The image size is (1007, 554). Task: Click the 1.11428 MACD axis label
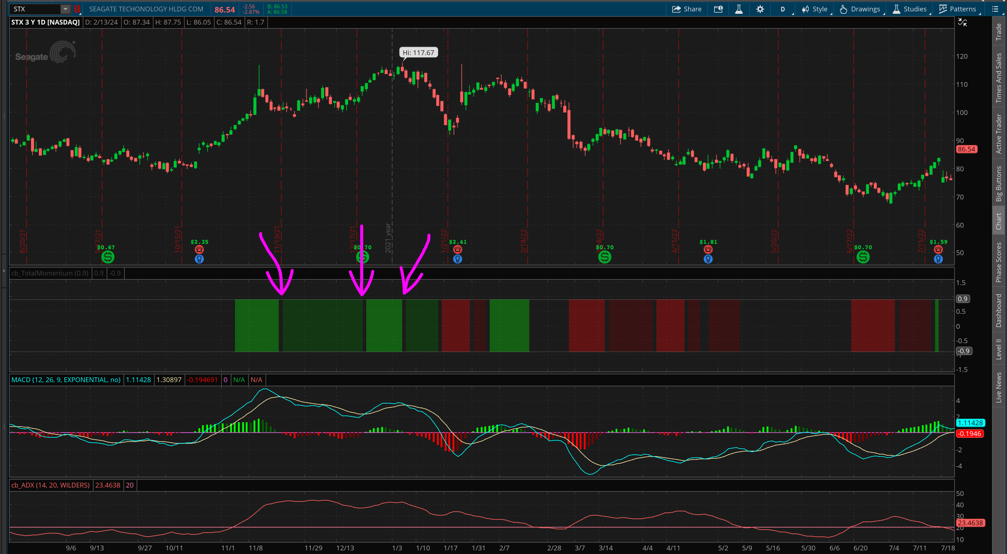[x=970, y=423]
